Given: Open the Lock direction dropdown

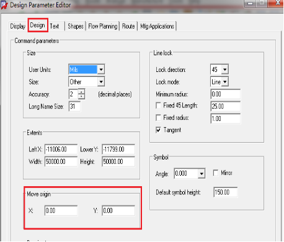Looking at the screenshot, I should 225,69.
